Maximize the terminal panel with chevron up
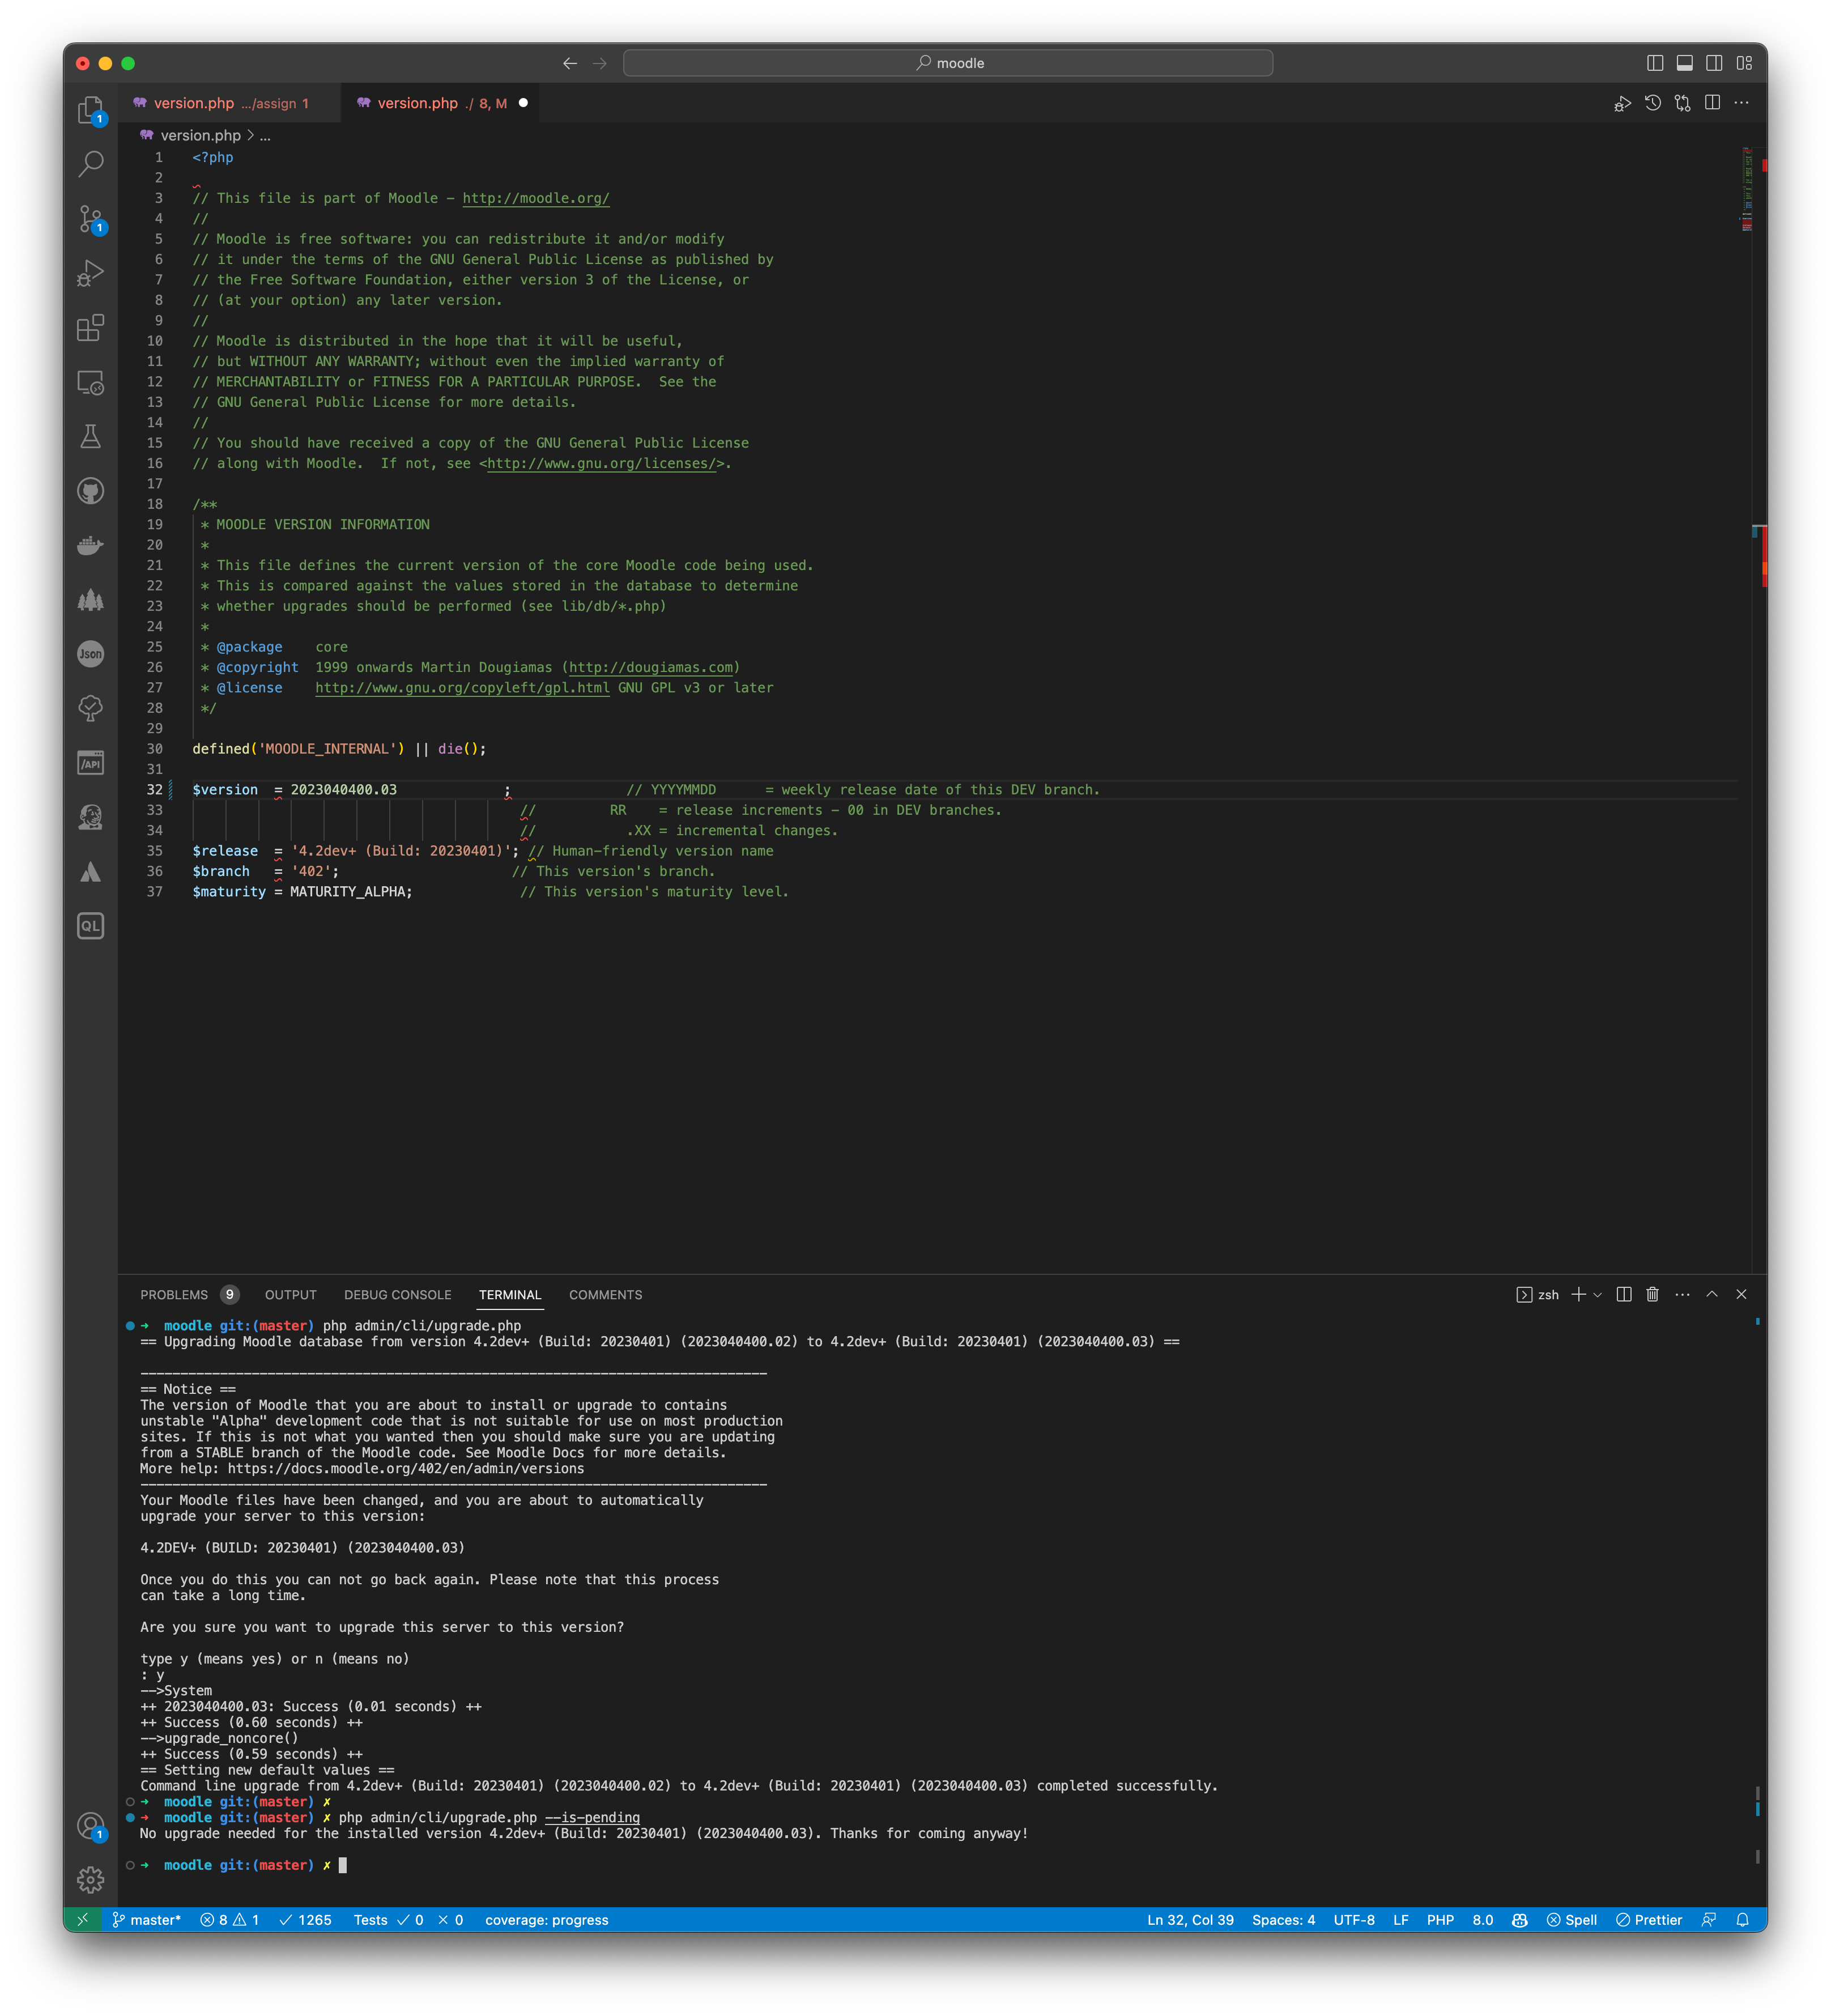 (x=1712, y=1295)
